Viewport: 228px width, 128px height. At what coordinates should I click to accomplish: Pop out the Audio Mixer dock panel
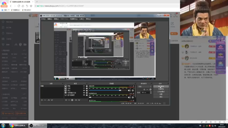[135, 83]
